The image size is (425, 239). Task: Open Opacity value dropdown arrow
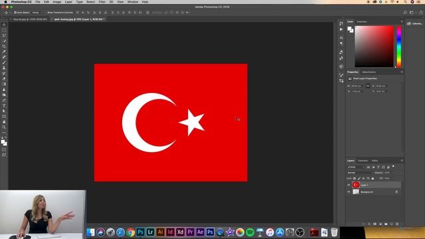coord(392,173)
